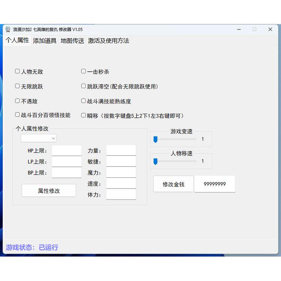Go to the 地图传送 tab
This screenshot has height=281, width=281.
(72, 41)
